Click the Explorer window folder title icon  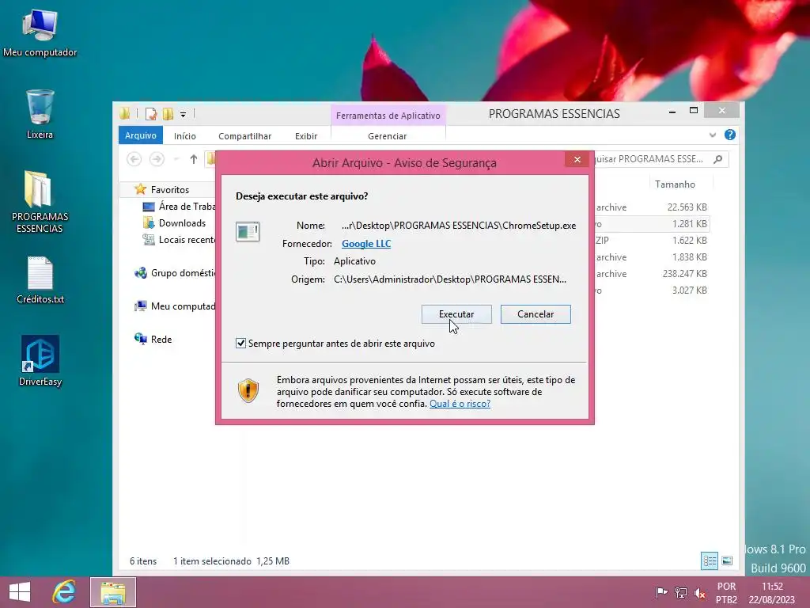coord(124,114)
